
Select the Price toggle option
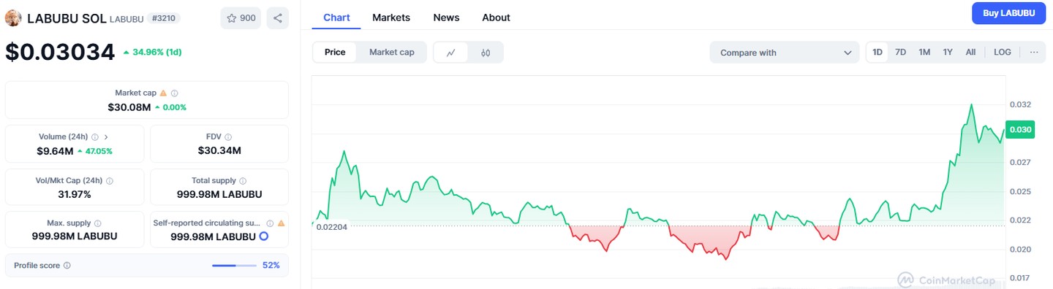335,53
